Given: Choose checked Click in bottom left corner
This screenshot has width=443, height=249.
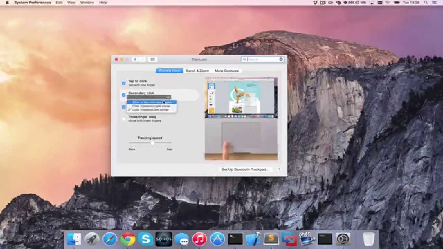Looking at the screenshot, I should 152,110.
